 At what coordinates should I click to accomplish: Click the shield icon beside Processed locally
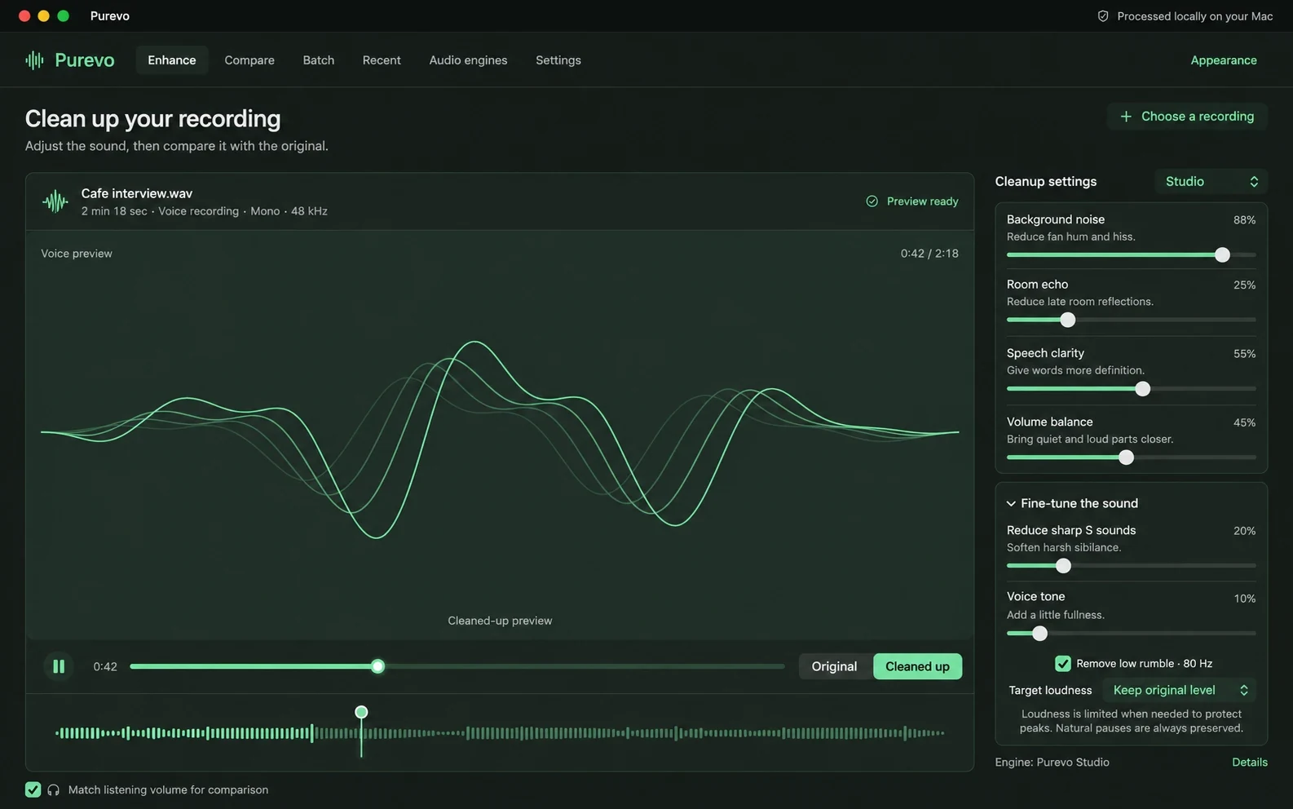(x=1103, y=16)
